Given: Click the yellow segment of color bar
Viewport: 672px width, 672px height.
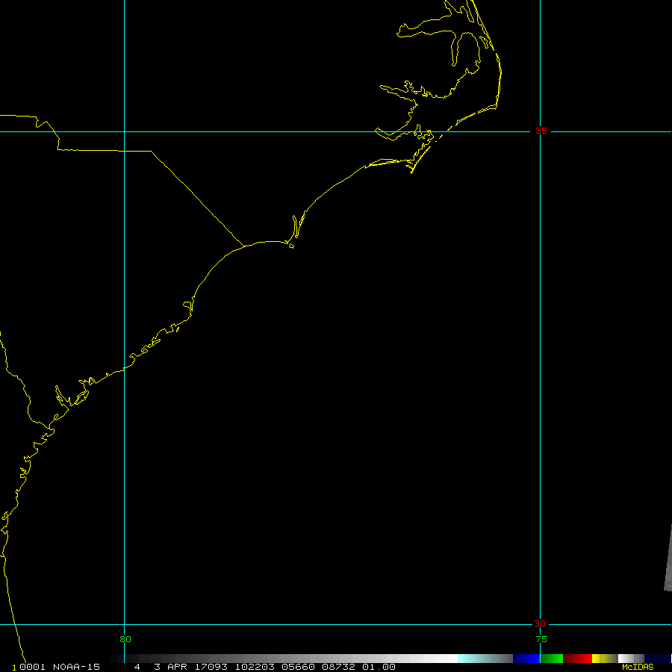Looking at the screenshot, I should pos(605,659).
